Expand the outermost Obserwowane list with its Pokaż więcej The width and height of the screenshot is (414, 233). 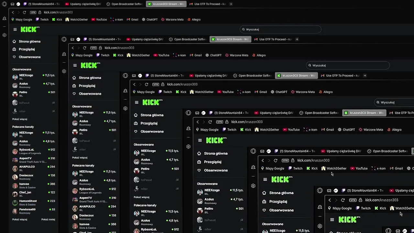(x=20, y=119)
